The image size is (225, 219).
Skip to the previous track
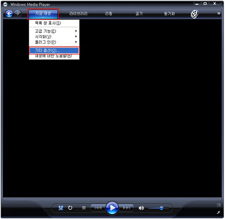[97, 208]
